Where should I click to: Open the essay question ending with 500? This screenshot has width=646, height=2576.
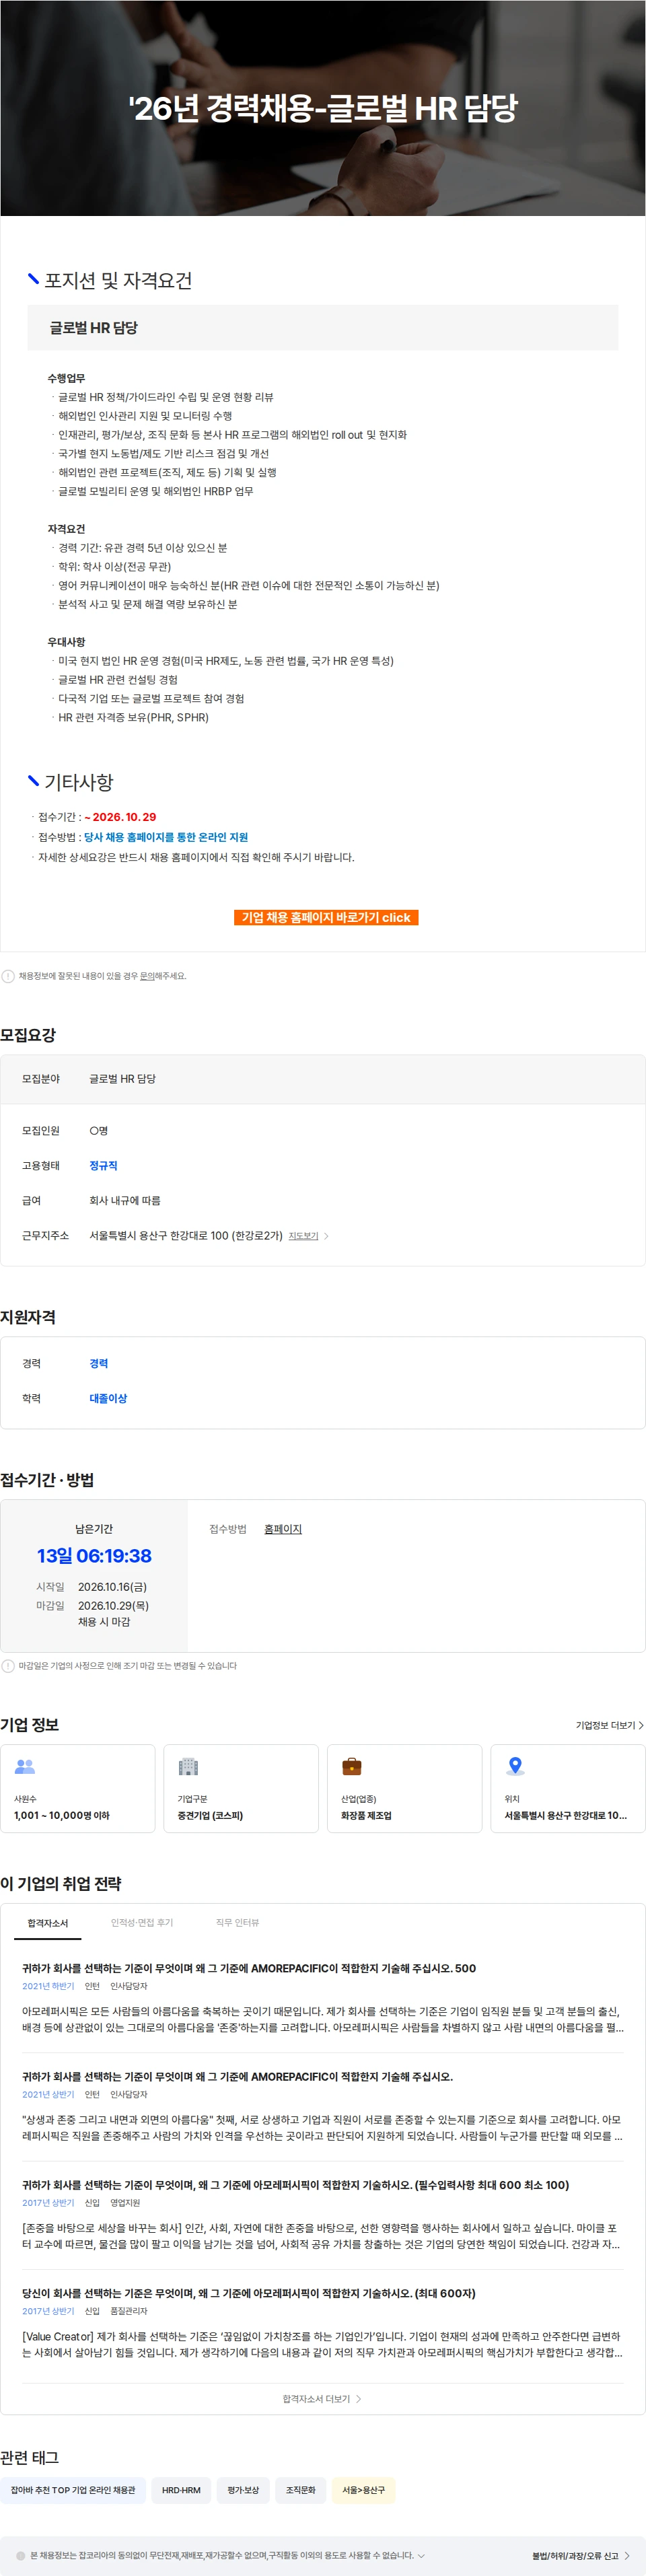[x=249, y=1968]
